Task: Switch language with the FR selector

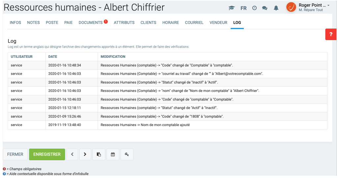Action: [x=243, y=8]
